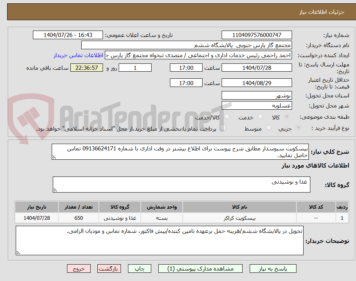The width and height of the screenshot is (356, 281).
Task: Click the ردیف column header
Action: [x=342, y=207]
